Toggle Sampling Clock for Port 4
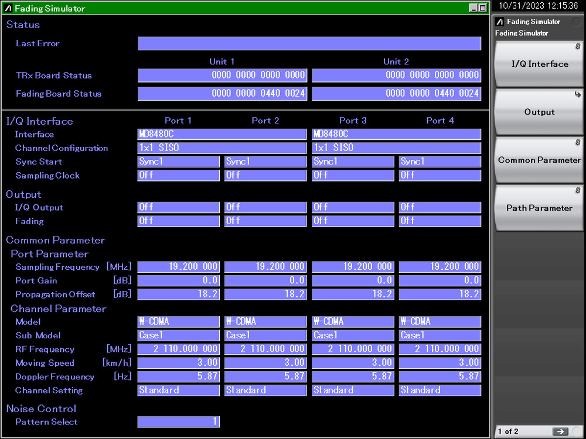586x439 pixels. [x=440, y=176]
